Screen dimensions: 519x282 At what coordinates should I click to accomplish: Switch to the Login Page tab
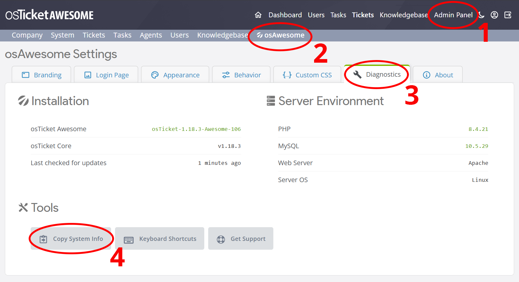coord(106,75)
